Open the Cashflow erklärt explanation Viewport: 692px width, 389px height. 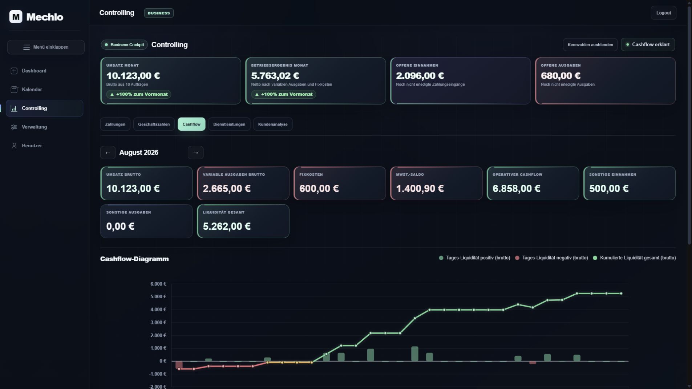click(x=648, y=45)
